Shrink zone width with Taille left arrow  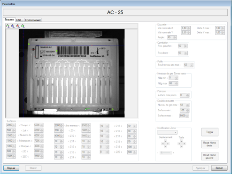point(179,144)
